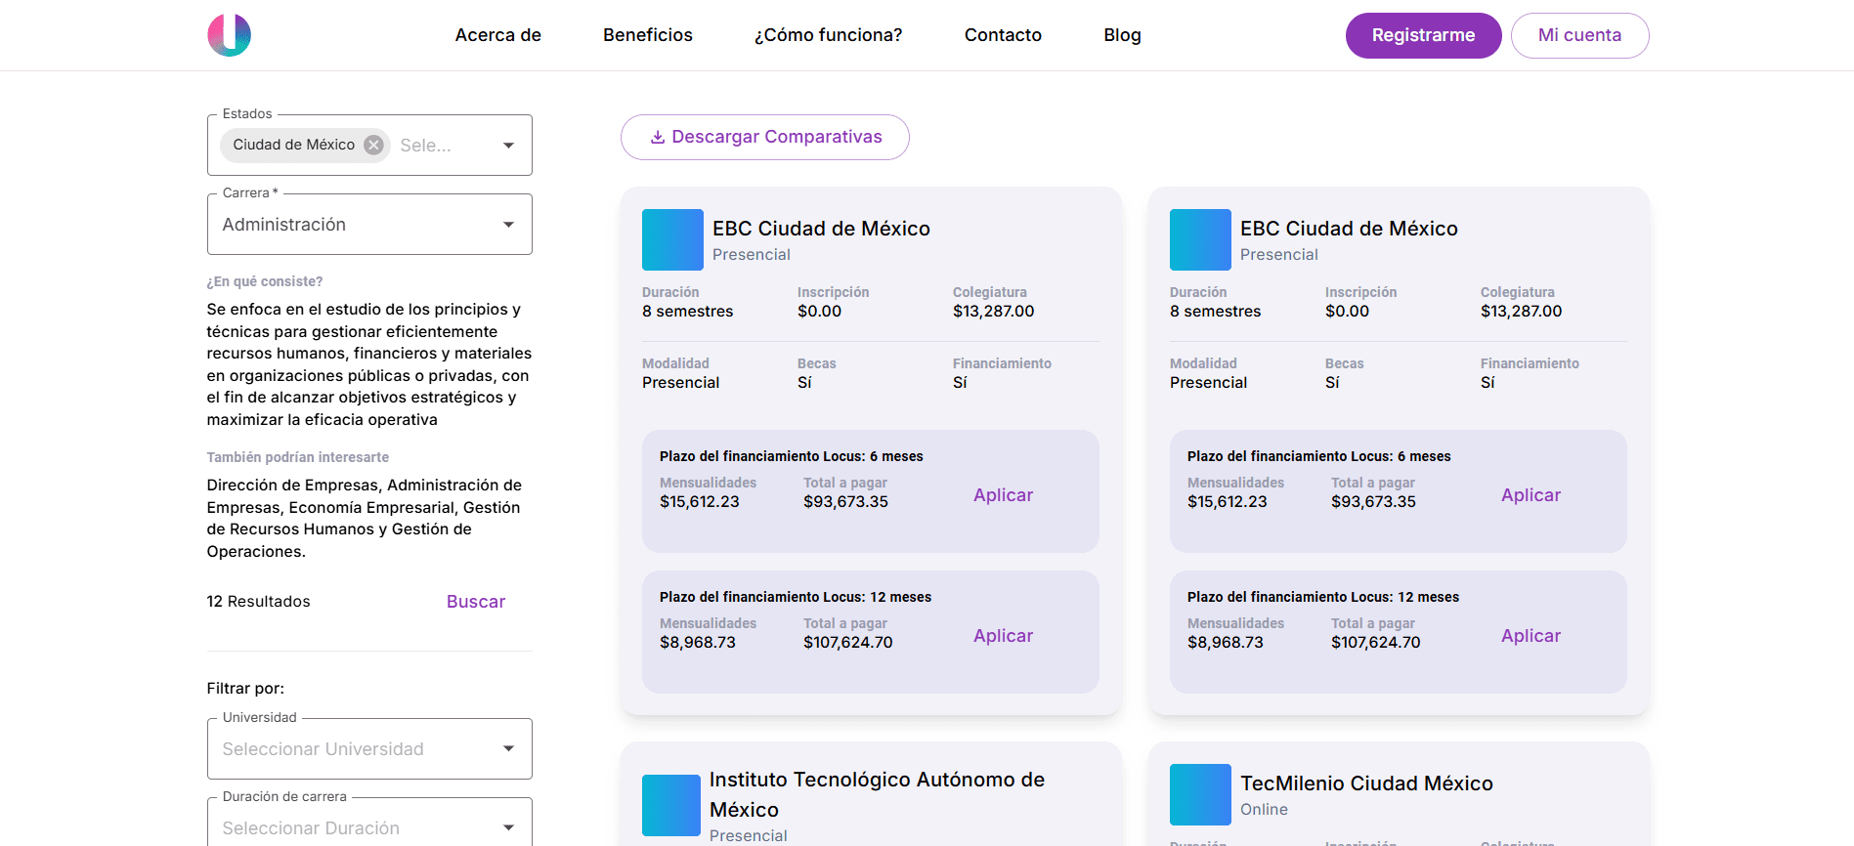Expand the Carrera dropdown showing Administración

pos(369,225)
